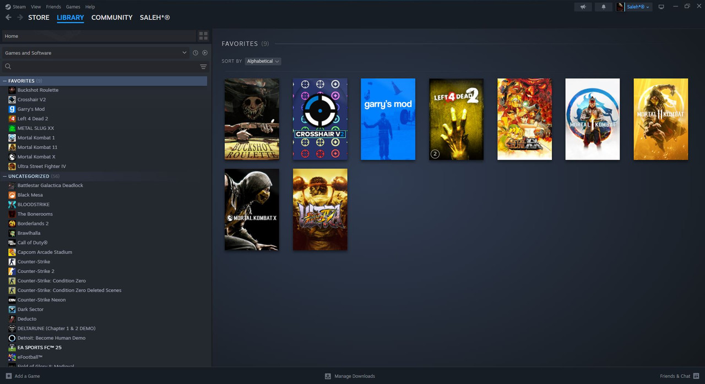This screenshot has width=705, height=384.
Task: Open the Friends & Chat icon
Action: pyautogui.click(x=696, y=376)
